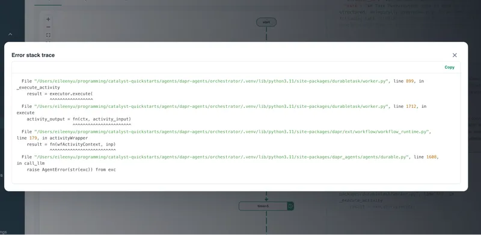Fit the workflow graph to view
Image resolution: width=481 pixels, height=235 pixels.
48,35
